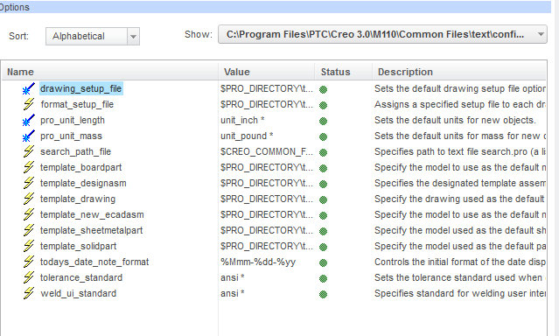Click the unit_pound * value cell
This screenshot has width=559, height=336.
pos(247,136)
